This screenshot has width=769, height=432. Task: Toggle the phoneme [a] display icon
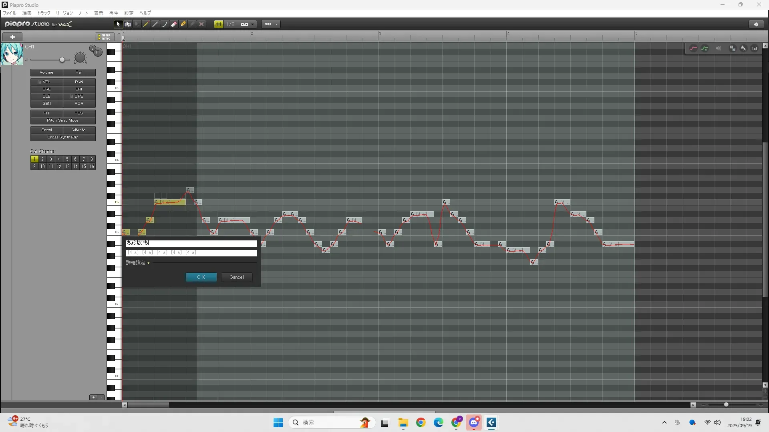pos(755,48)
